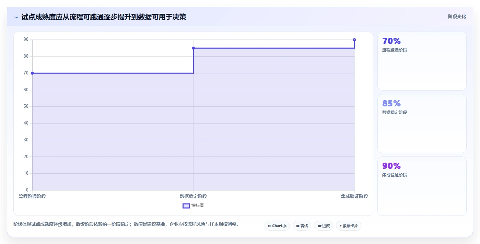Click the 集成验证阶段 label under 90%
This screenshot has width=480, height=244.
click(x=395, y=175)
